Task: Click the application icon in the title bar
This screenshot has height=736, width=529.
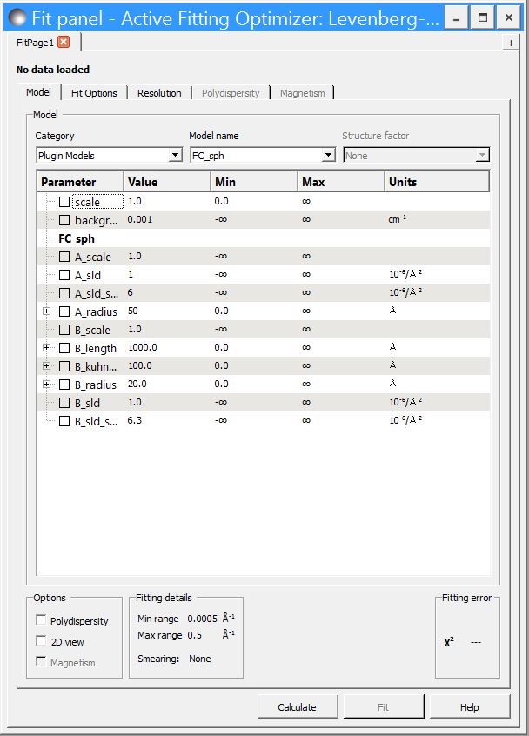Action: click(x=17, y=17)
